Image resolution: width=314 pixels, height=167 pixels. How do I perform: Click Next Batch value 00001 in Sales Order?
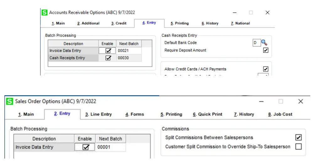(x=110, y=147)
